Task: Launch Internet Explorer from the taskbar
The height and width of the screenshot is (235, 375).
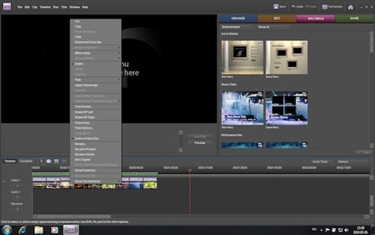Action: pyautogui.click(x=23, y=230)
